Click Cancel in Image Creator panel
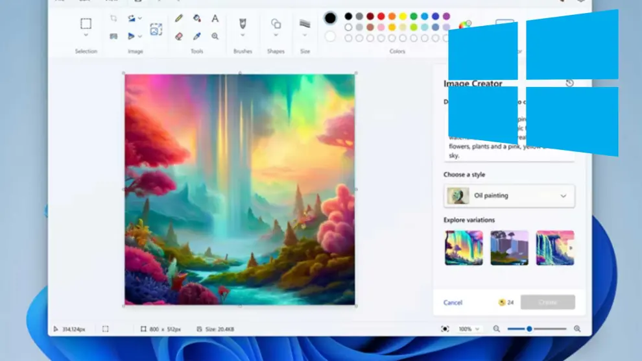This screenshot has height=361, width=642. point(453,303)
